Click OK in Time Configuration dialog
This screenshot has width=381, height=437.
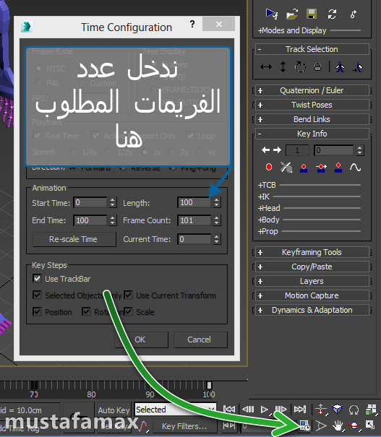[x=142, y=339]
